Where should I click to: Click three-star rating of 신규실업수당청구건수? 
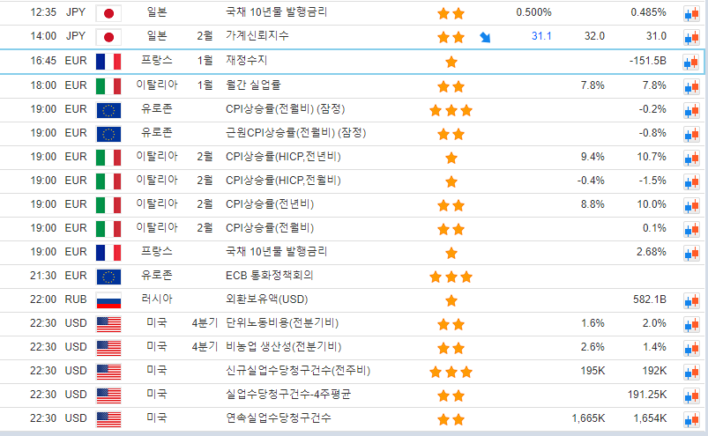coord(451,371)
